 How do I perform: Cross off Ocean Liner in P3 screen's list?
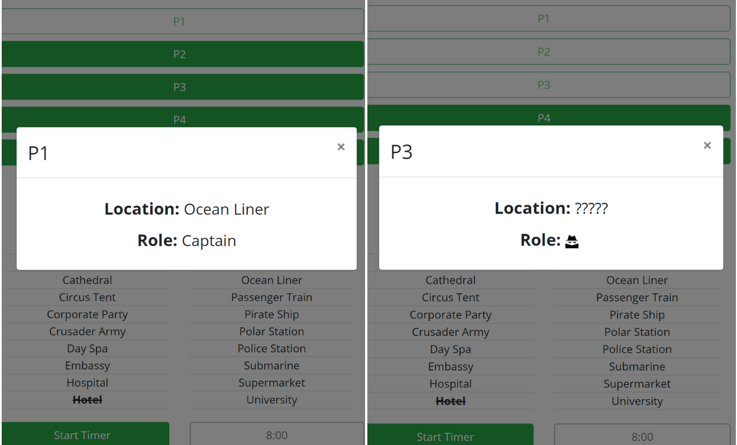click(637, 281)
